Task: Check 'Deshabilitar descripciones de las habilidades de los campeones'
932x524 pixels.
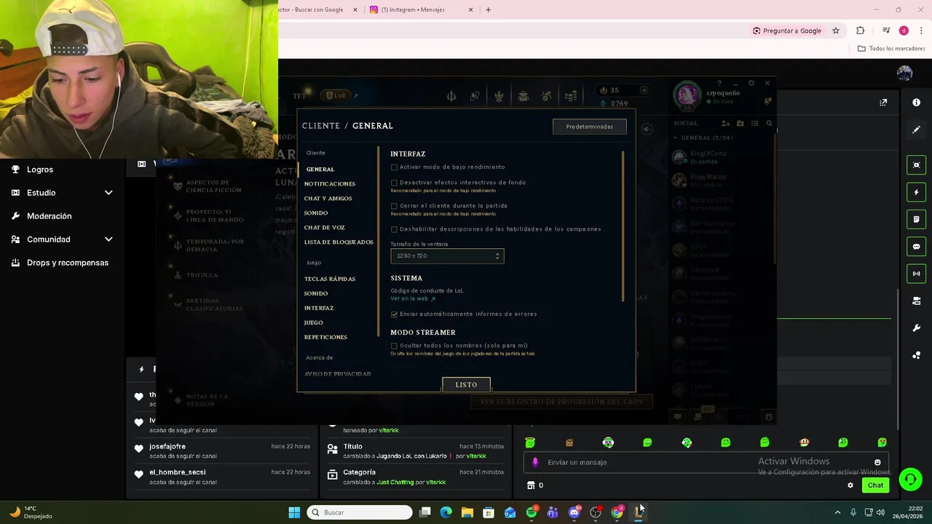Action: coord(394,229)
